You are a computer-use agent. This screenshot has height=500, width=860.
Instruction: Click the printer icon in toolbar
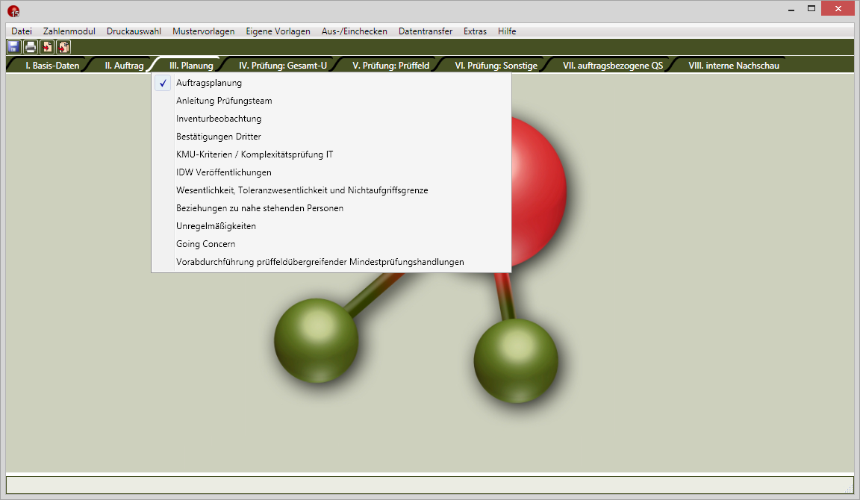(x=31, y=47)
